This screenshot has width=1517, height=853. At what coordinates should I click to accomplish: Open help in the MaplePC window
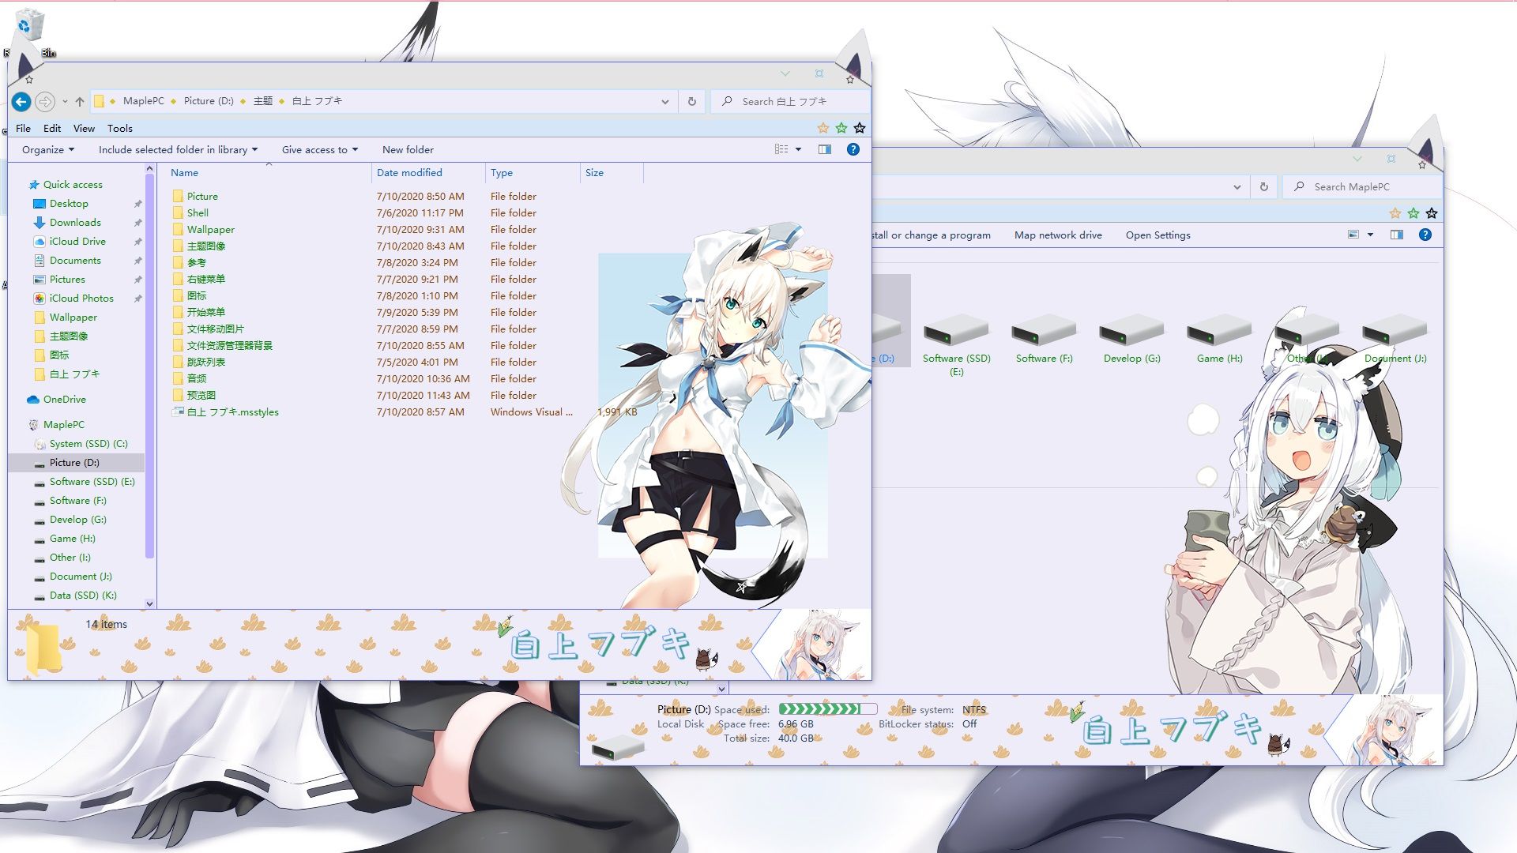click(x=1425, y=235)
